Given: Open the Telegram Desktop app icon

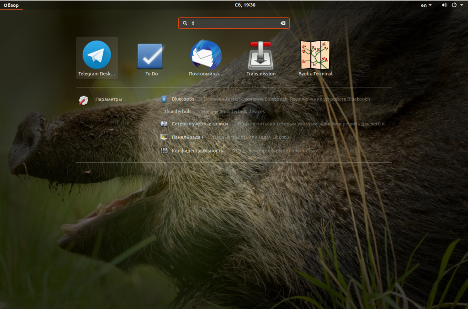Looking at the screenshot, I should 96,55.
